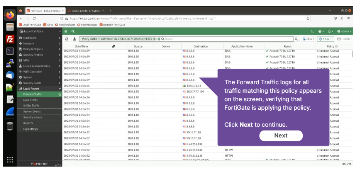The image size is (356, 173).
Task: Open the Trash in the dock
Action: [x=10, y=126]
